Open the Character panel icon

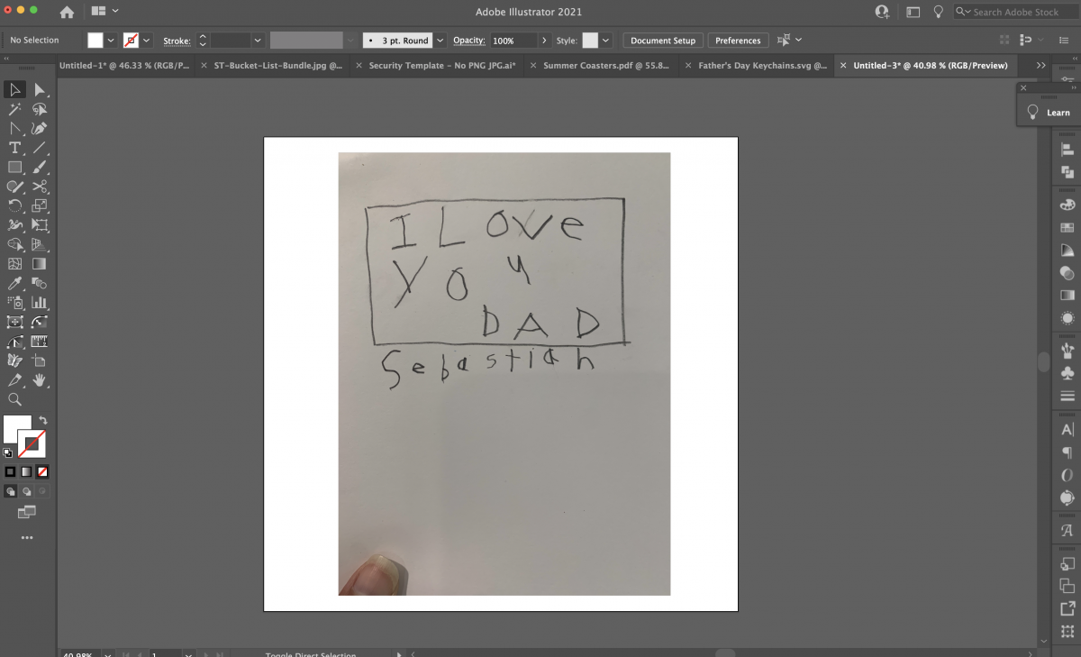tap(1067, 430)
